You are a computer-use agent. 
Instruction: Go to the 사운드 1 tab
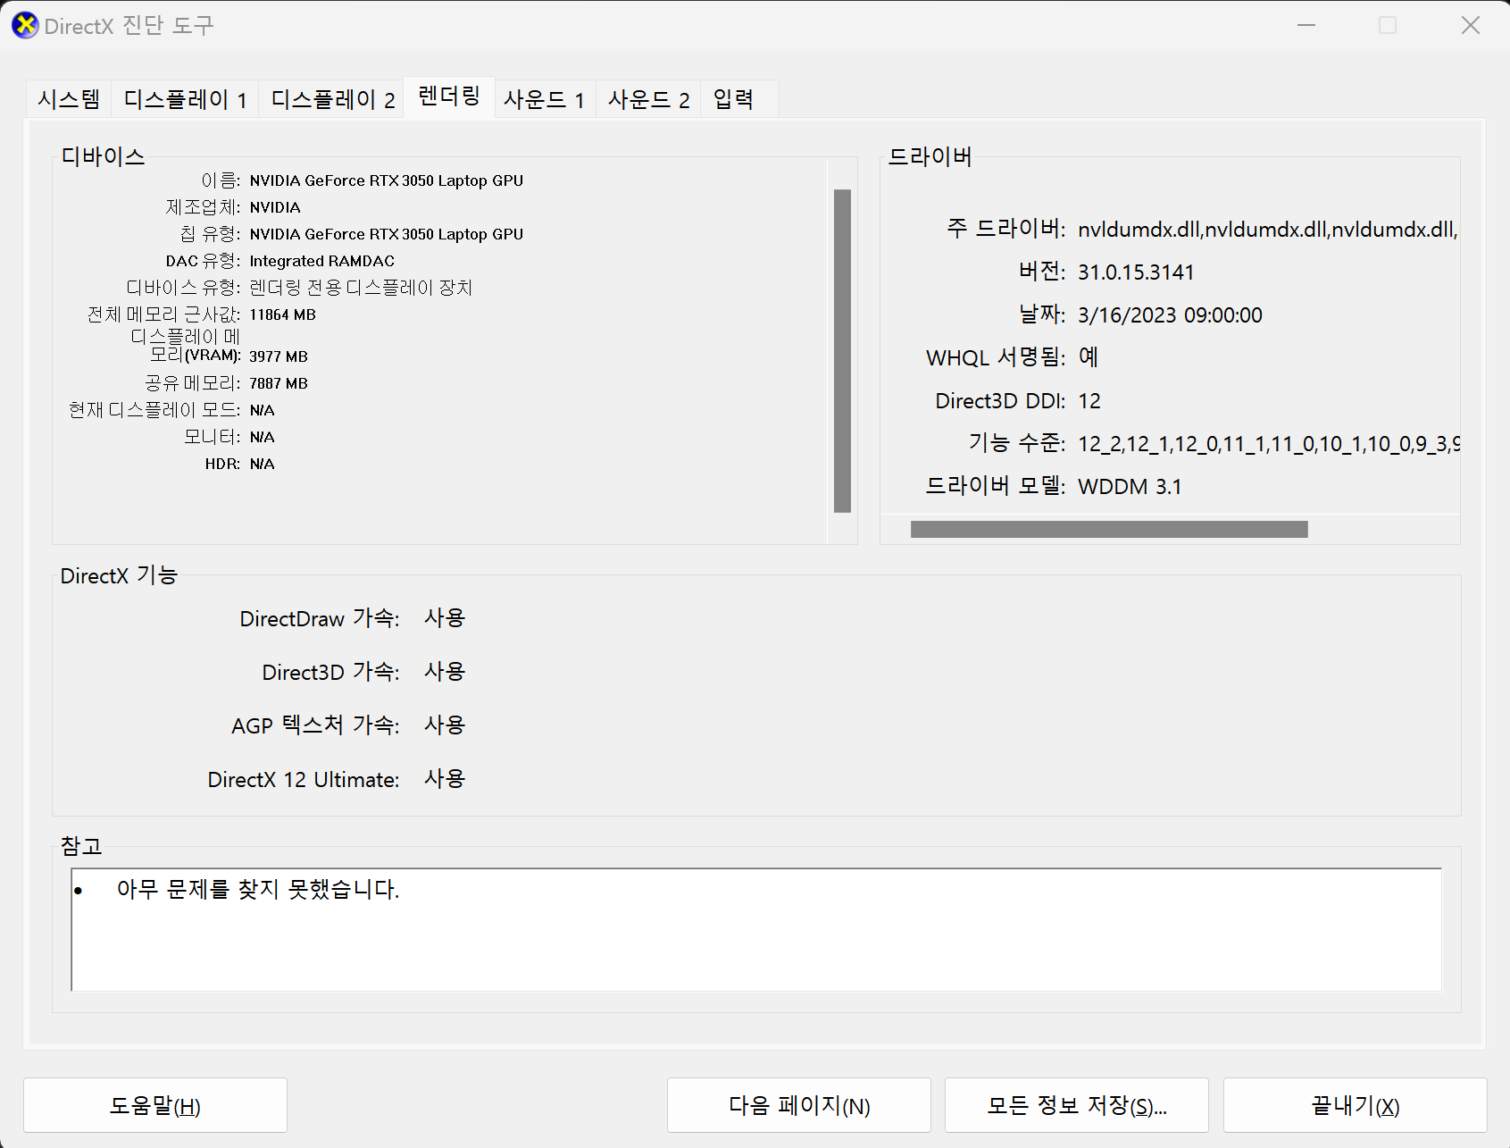tap(545, 98)
